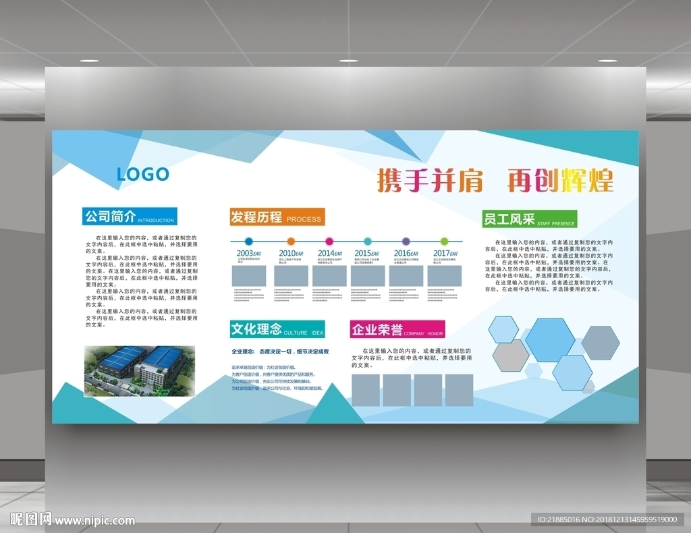Select the gray placeholder under 2016
The width and height of the screenshot is (691, 533).
coord(406,276)
